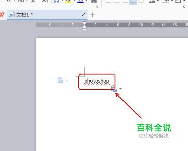Open the font settings dialog launcher

coord(97,7)
